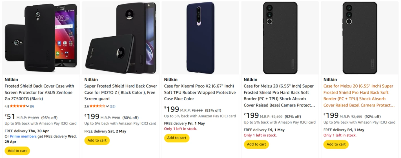This screenshot has width=401, height=158.
Task: Click the Prime members link
Action: tap(23, 136)
